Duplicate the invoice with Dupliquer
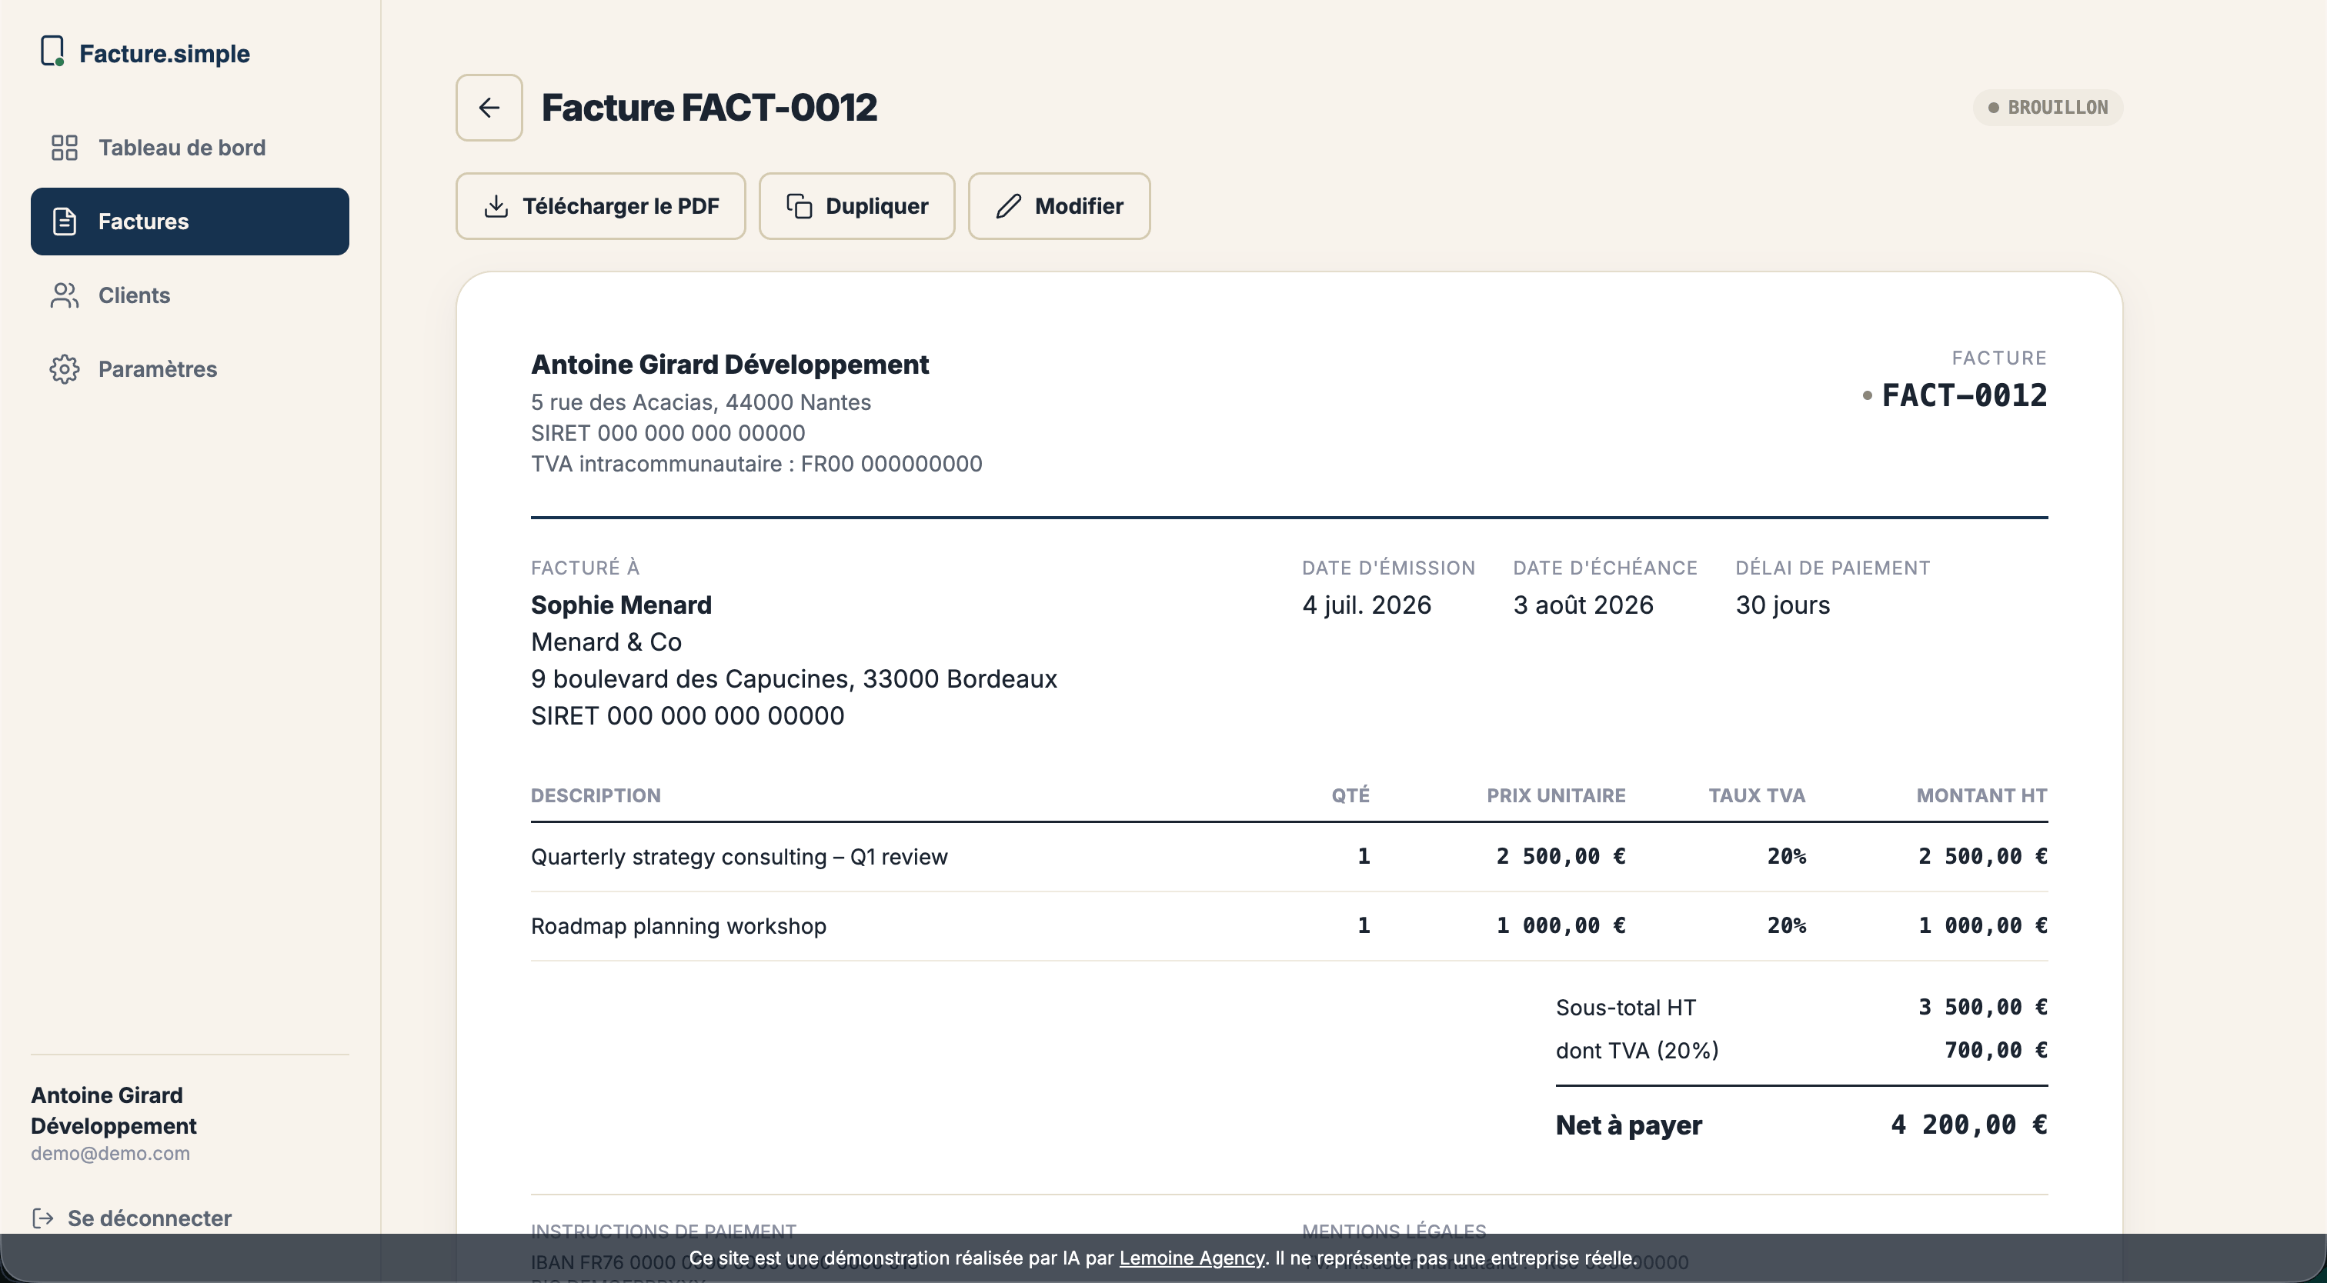The image size is (2327, 1283). pyautogui.click(x=856, y=207)
